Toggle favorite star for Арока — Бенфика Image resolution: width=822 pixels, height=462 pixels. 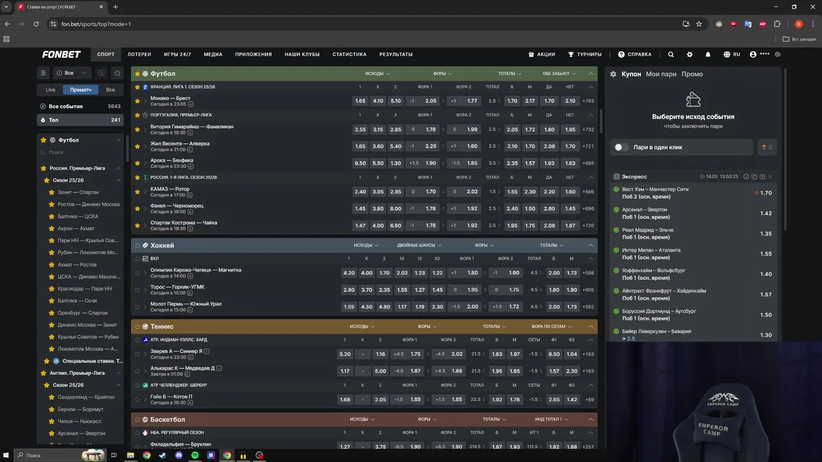pos(137,163)
